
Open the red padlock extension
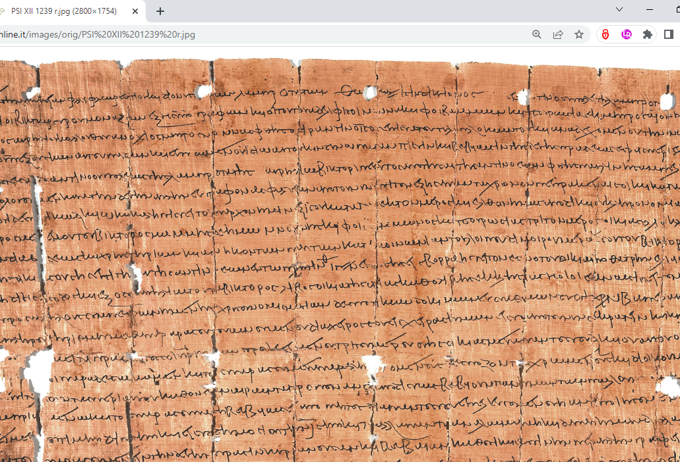[x=605, y=35]
